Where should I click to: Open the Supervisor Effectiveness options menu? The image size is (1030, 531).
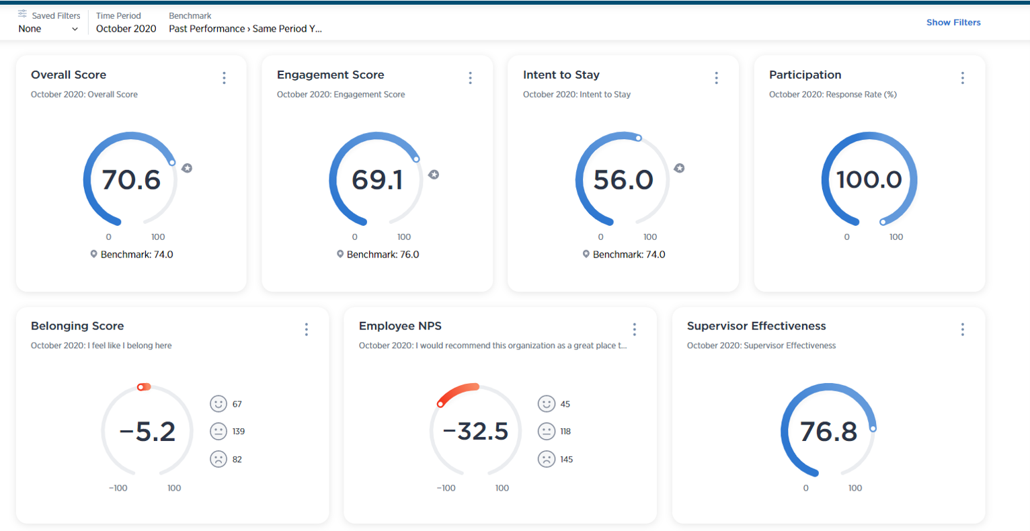point(962,329)
